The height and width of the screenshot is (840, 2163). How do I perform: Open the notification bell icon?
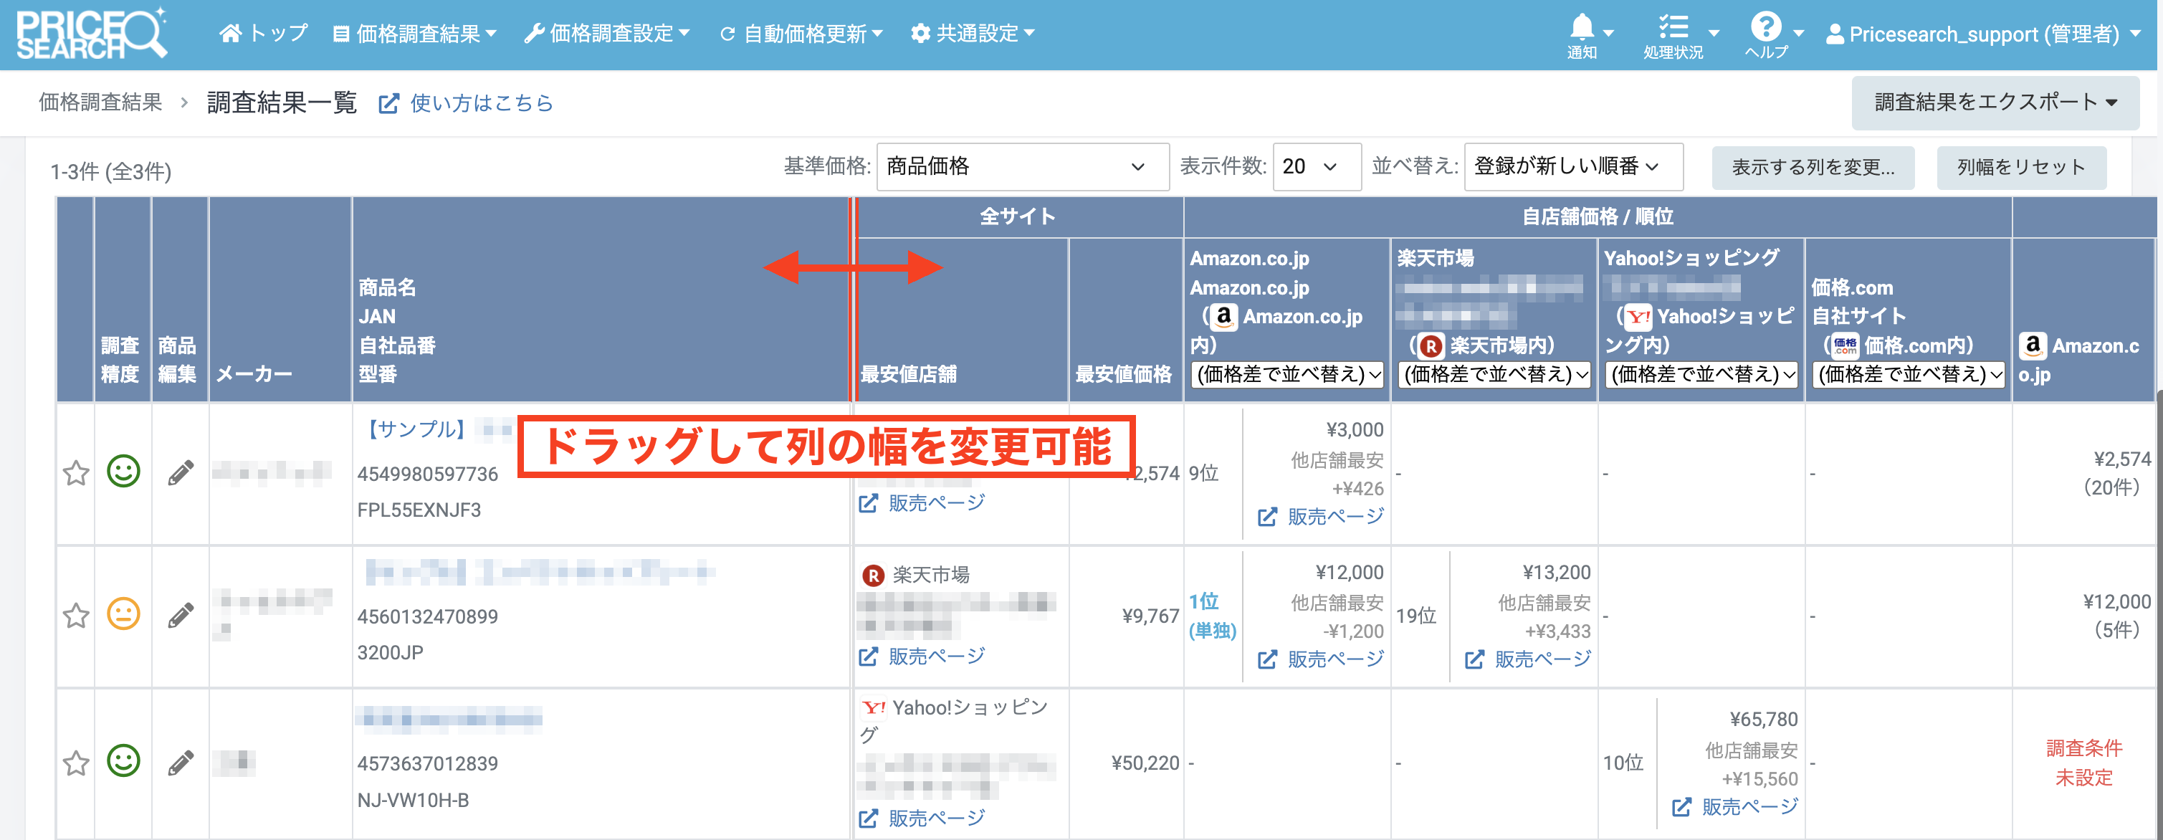(1582, 27)
